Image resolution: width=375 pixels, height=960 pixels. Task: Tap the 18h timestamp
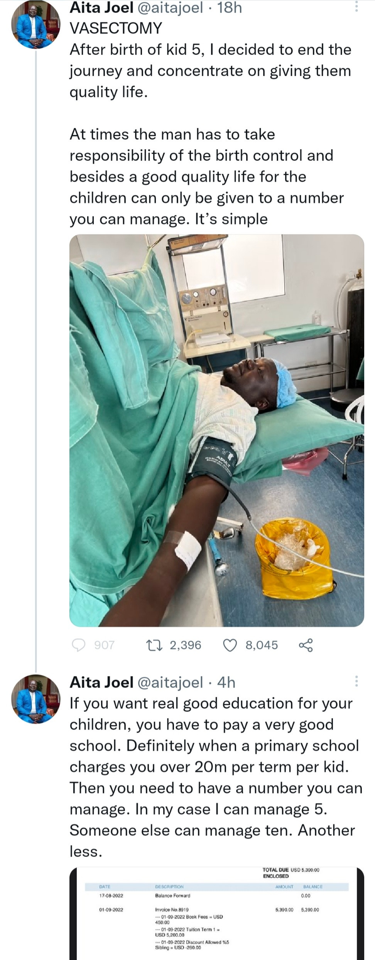tap(230, 8)
